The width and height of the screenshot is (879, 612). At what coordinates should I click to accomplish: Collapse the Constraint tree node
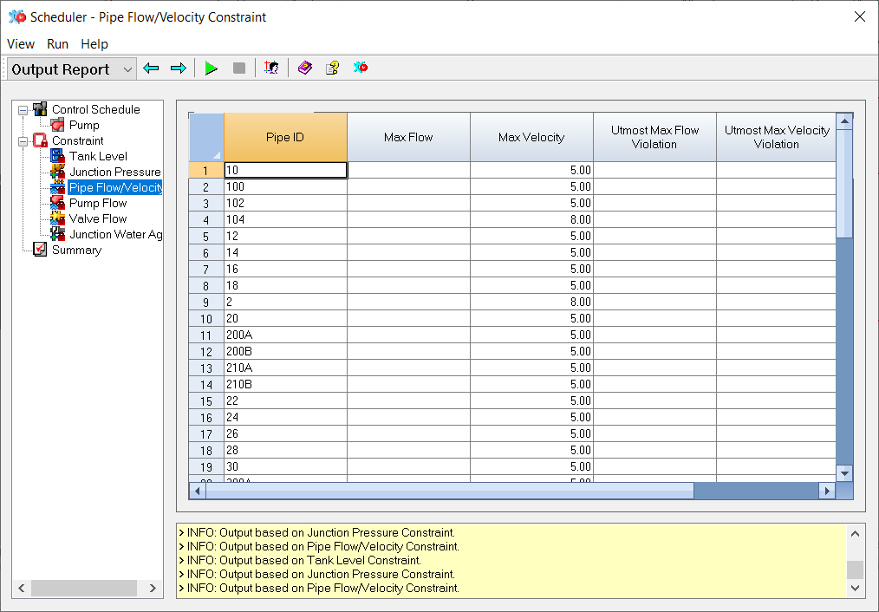coord(23,141)
